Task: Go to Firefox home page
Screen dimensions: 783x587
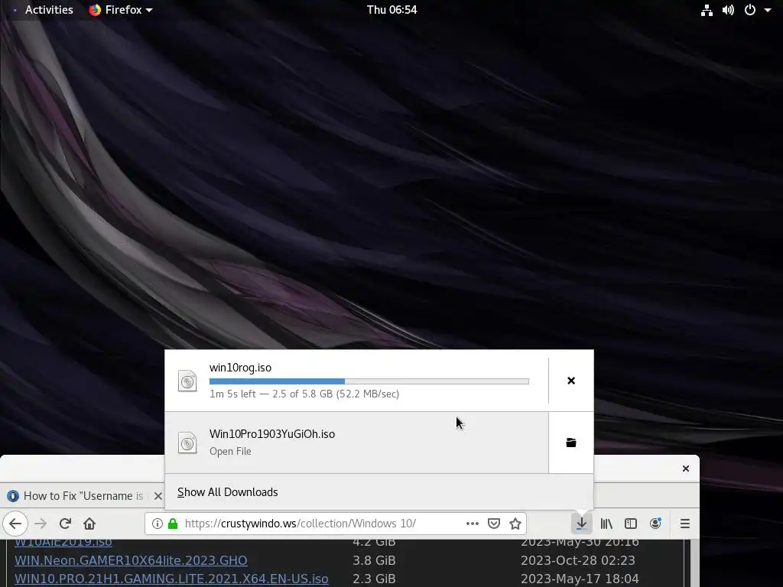Action: pyautogui.click(x=89, y=524)
